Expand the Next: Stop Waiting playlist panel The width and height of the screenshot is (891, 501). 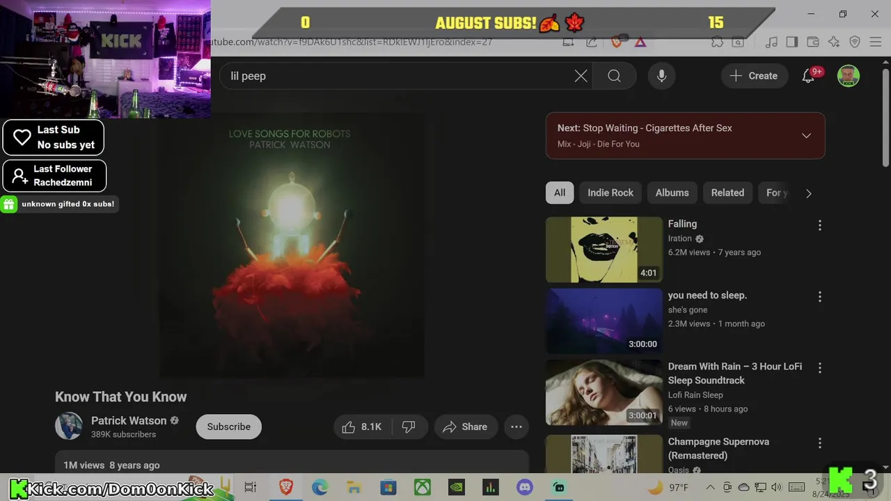point(806,136)
